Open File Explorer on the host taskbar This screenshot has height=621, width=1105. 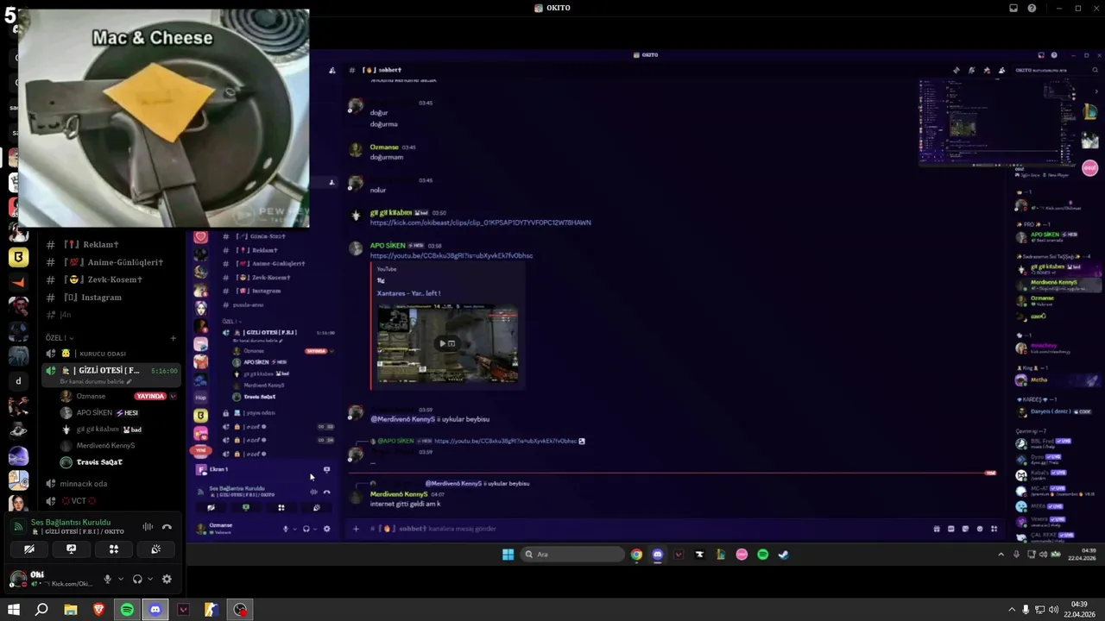(x=71, y=610)
